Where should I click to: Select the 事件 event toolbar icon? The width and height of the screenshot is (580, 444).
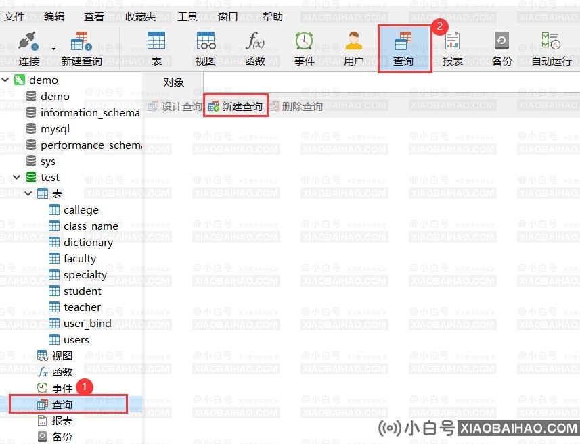(304, 49)
